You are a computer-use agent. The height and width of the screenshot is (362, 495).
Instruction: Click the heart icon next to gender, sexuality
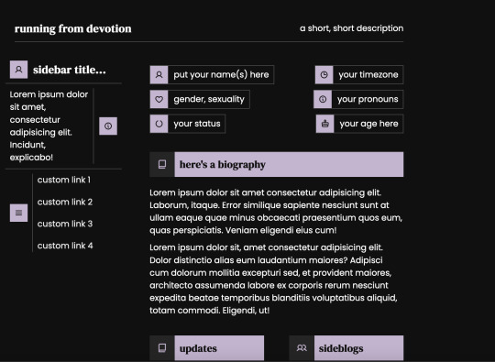point(159,99)
